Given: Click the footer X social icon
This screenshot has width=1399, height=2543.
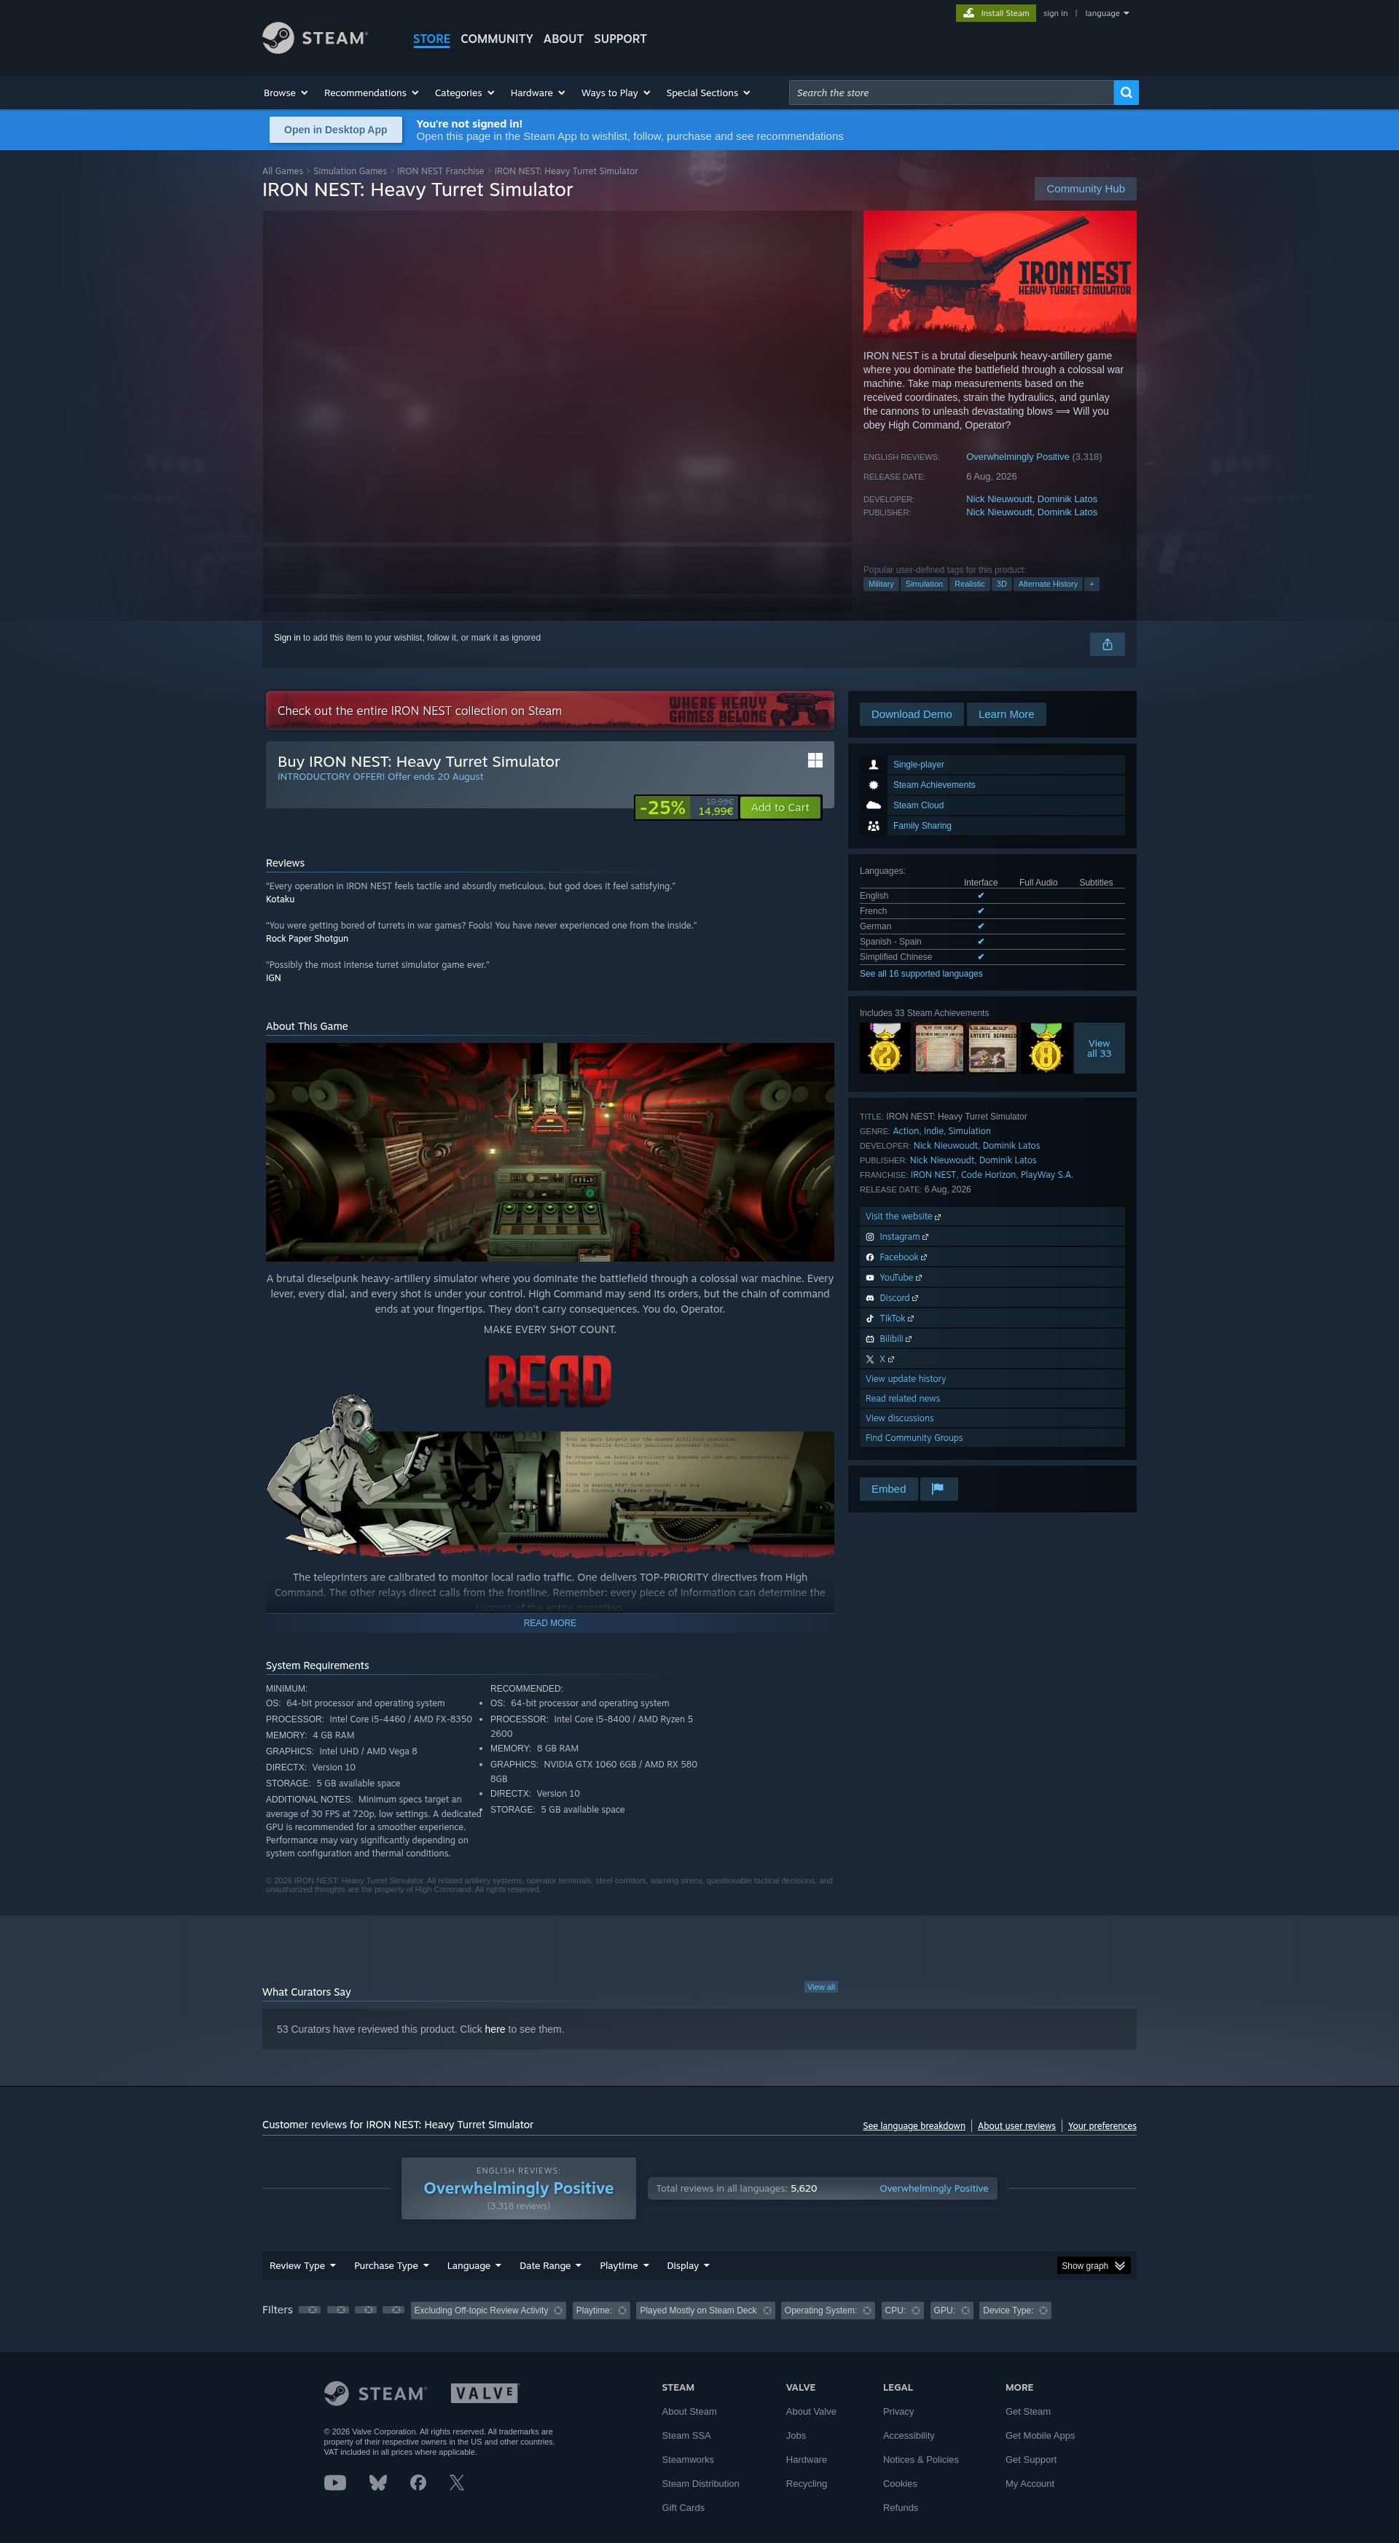Looking at the screenshot, I should (x=457, y=2483).
